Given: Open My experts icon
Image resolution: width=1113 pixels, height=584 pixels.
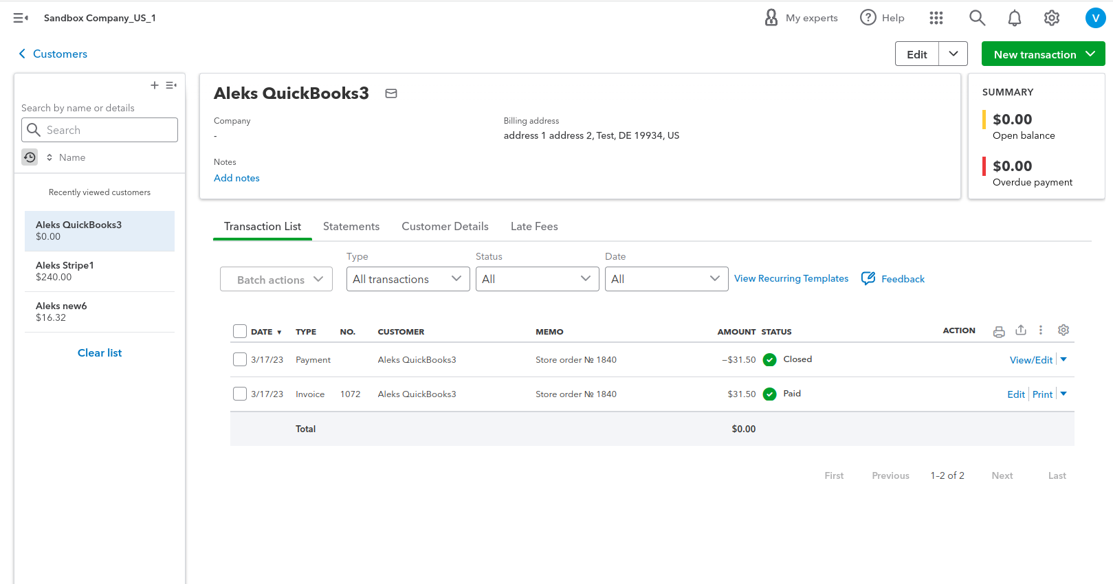Looking at the screenshot, I should pos(771,17).
